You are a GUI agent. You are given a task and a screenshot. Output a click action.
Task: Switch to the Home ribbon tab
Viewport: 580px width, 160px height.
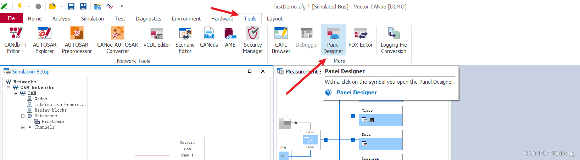pos(35,19)
